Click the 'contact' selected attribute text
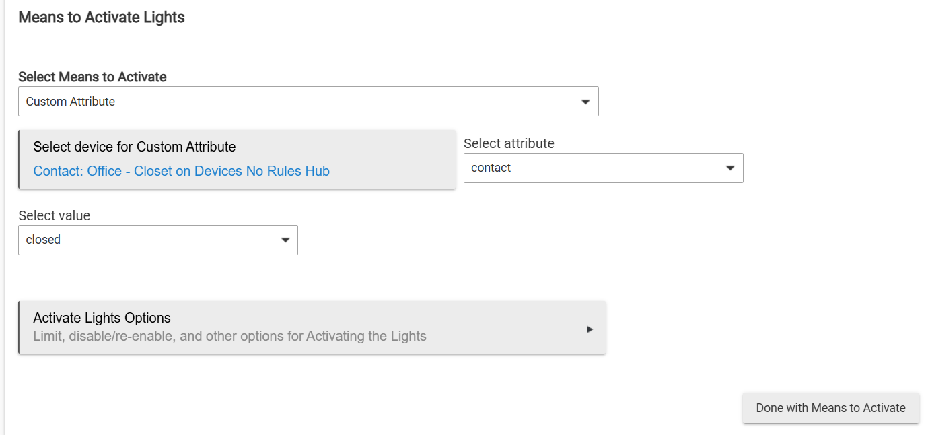Screen dimensions: 926x435 pyautogui.click(x=491, y=168)
